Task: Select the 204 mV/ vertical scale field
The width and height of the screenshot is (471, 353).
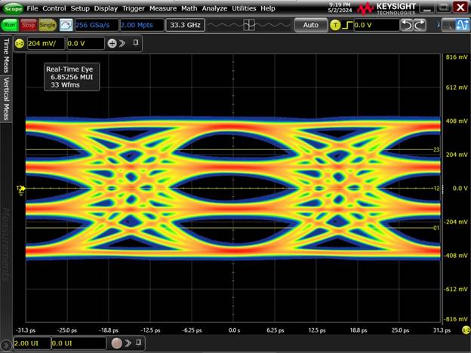Action: pyautogui.click(x=45, y=44)
